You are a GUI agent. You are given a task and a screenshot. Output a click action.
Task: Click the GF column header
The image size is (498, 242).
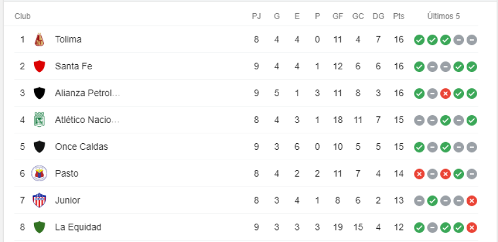[337, 16]
